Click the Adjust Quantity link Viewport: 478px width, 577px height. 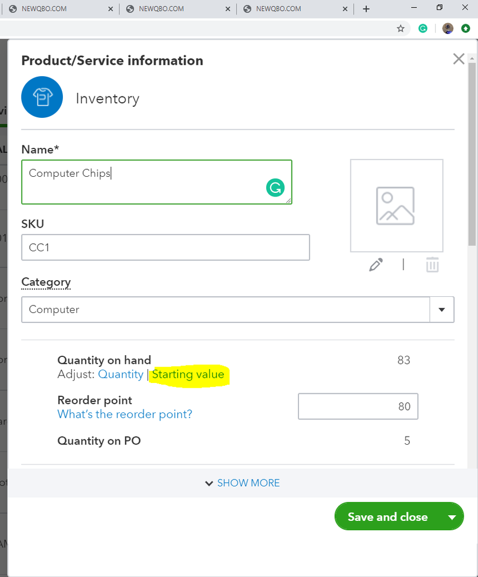[121, 374]
